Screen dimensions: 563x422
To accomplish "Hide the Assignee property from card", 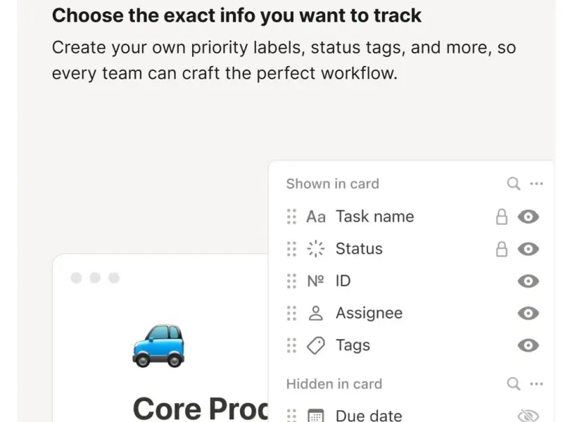I will [528, 313].
